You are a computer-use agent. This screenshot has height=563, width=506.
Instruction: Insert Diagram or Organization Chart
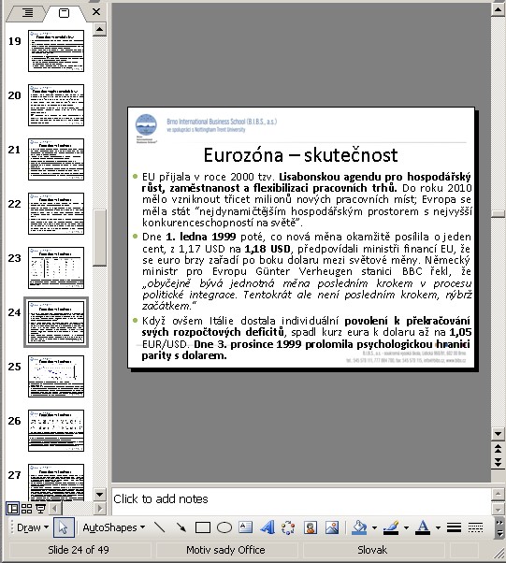[288, 527]
